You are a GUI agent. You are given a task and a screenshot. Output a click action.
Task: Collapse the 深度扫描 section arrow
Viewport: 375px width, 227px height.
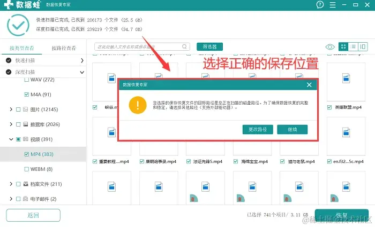tap(82, 72)
